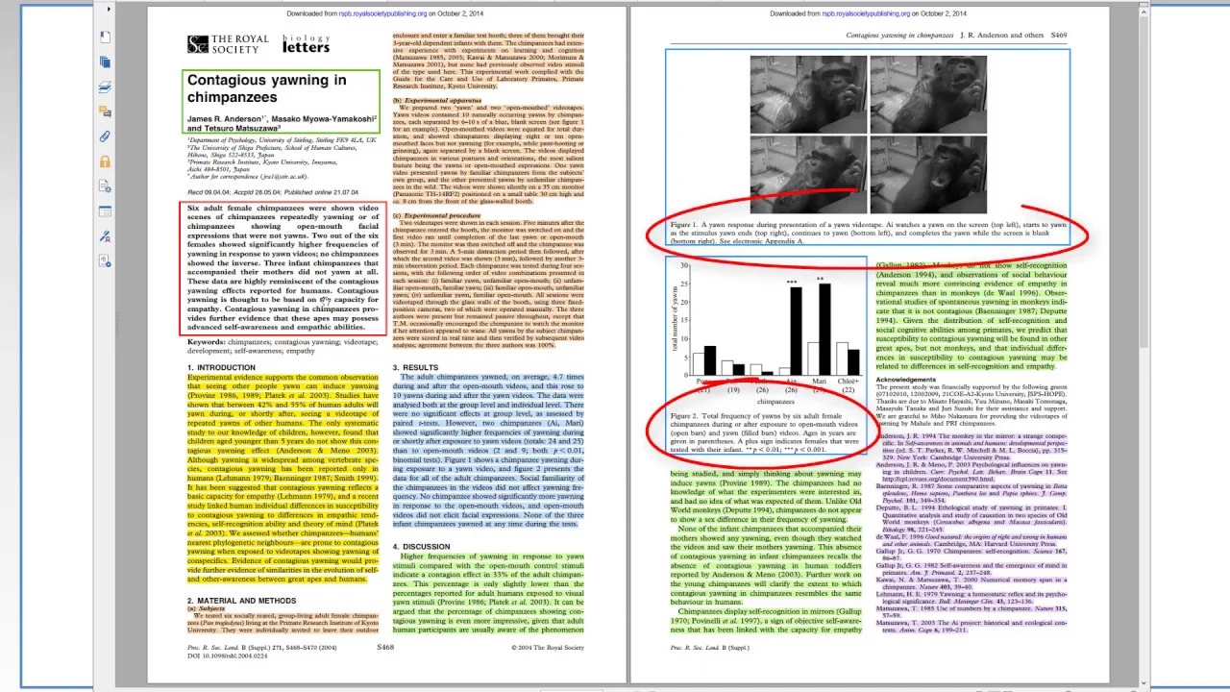Follow rspb.royalsocietypublishing.org link on right page

point(867,13)
